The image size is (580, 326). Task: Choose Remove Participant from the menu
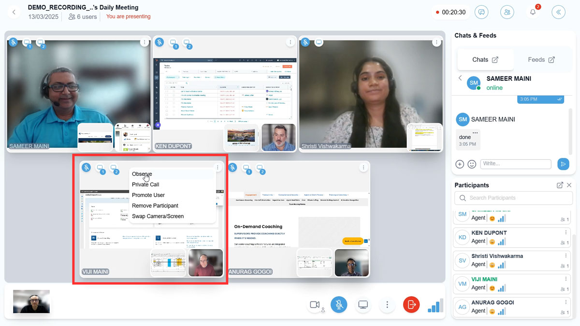(155, 206)
